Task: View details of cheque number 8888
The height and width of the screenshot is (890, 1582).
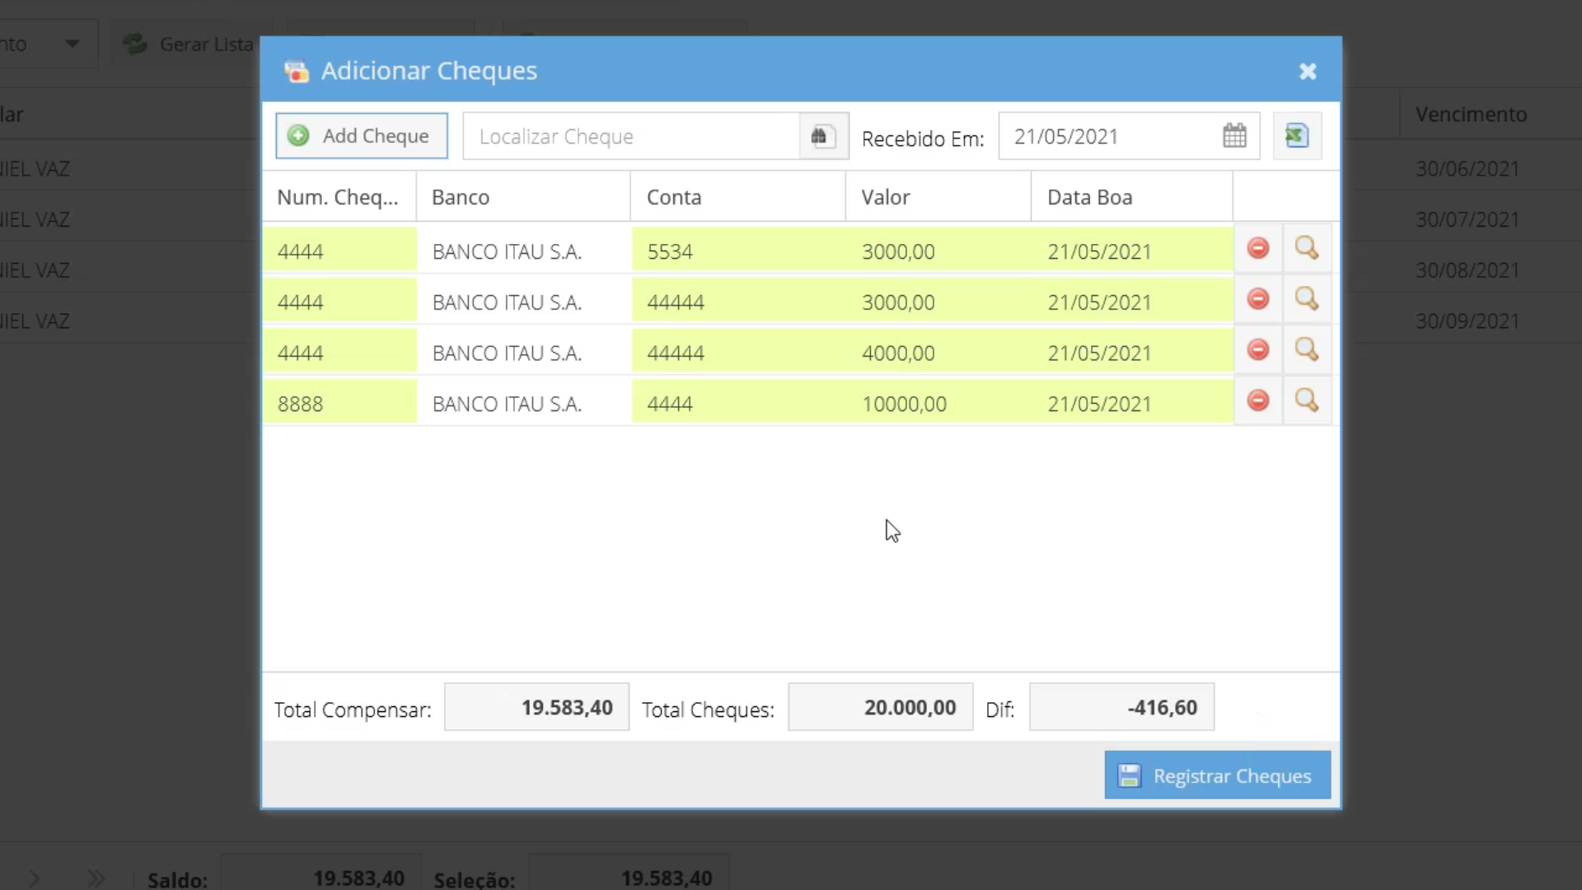Action: pos(1307,401)
